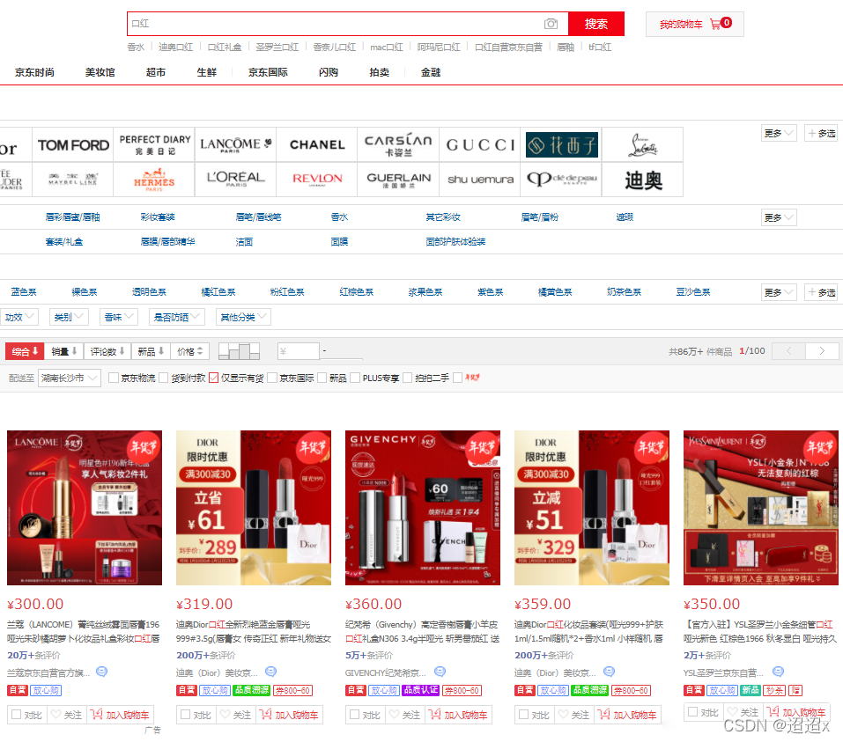The image size is (843, 742).
Task: Select the GUCCI brand logo
Action: [x=480, y=145]
